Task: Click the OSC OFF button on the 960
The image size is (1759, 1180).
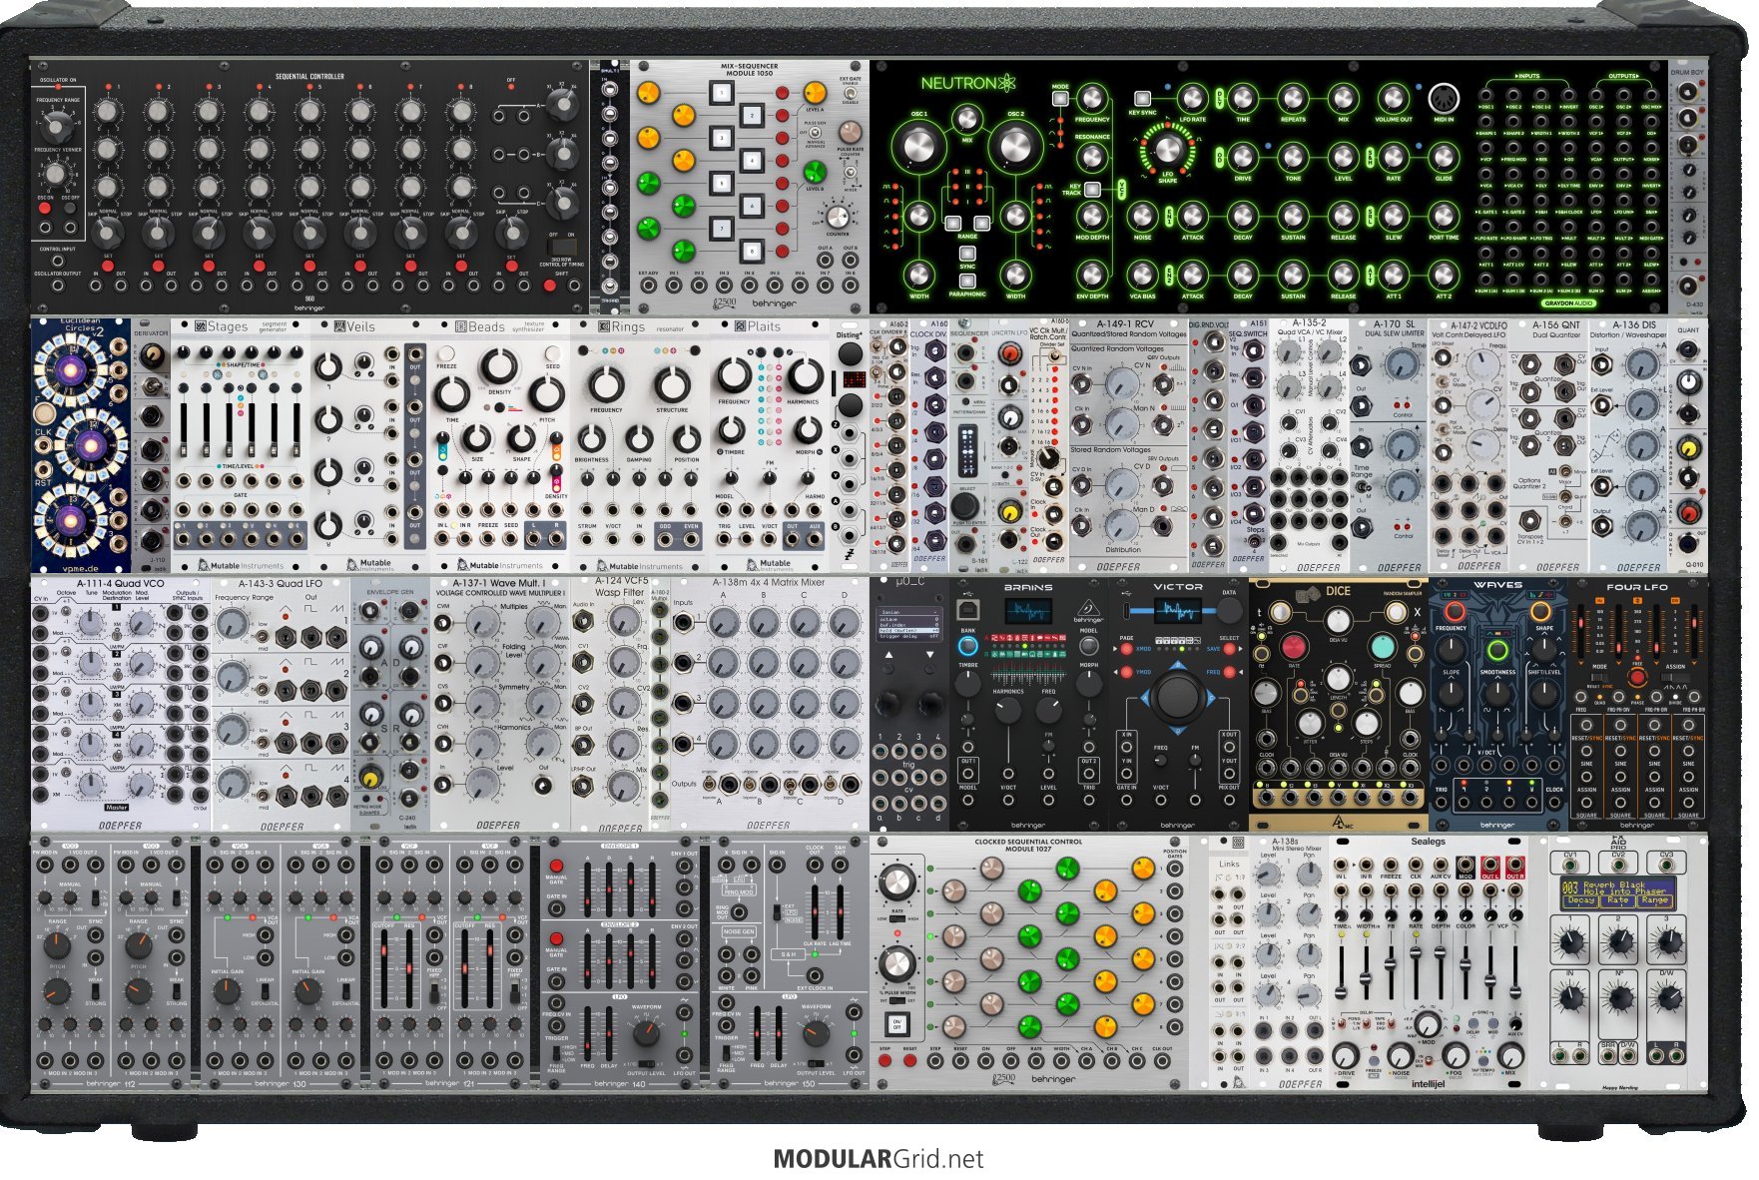Action: pyautogui.click(x=70, y=209)
